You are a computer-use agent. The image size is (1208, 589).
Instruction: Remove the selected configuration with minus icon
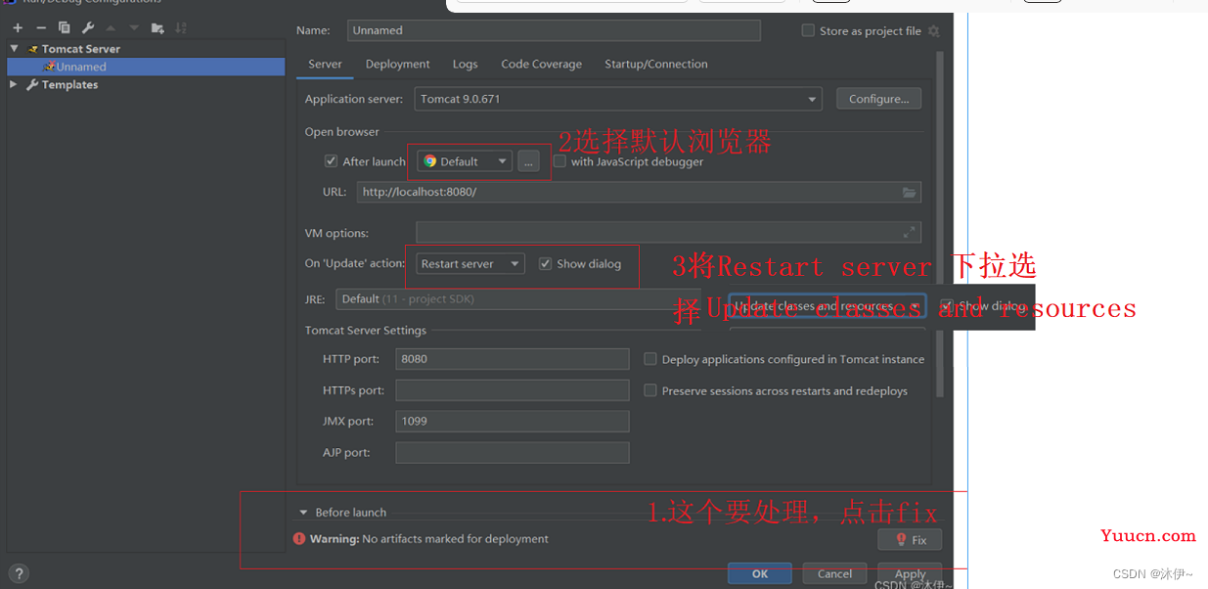41,27
